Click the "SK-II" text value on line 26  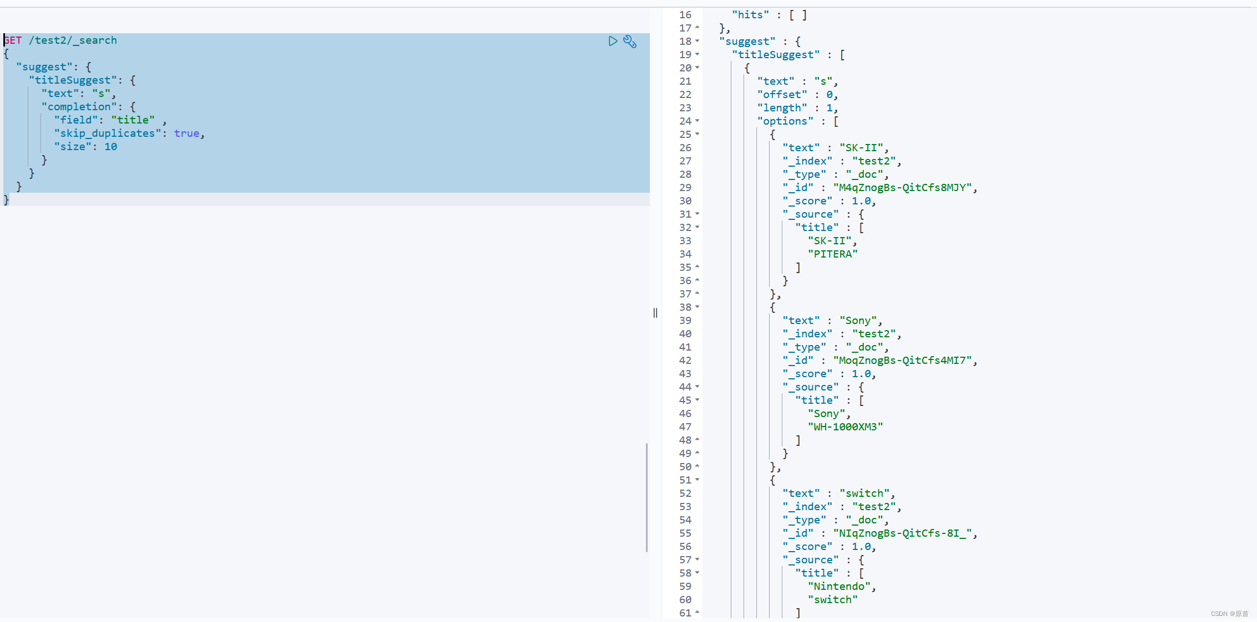861,148
